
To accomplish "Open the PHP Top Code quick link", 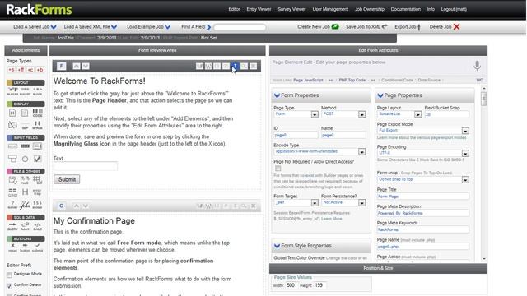I will [352, 81].
